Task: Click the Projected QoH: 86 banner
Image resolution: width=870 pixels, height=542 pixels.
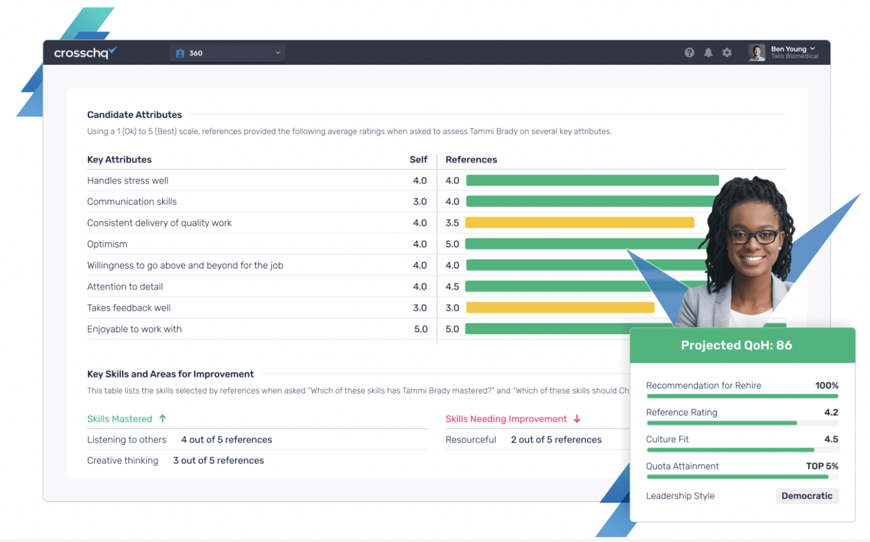Action: pos(736,346)
